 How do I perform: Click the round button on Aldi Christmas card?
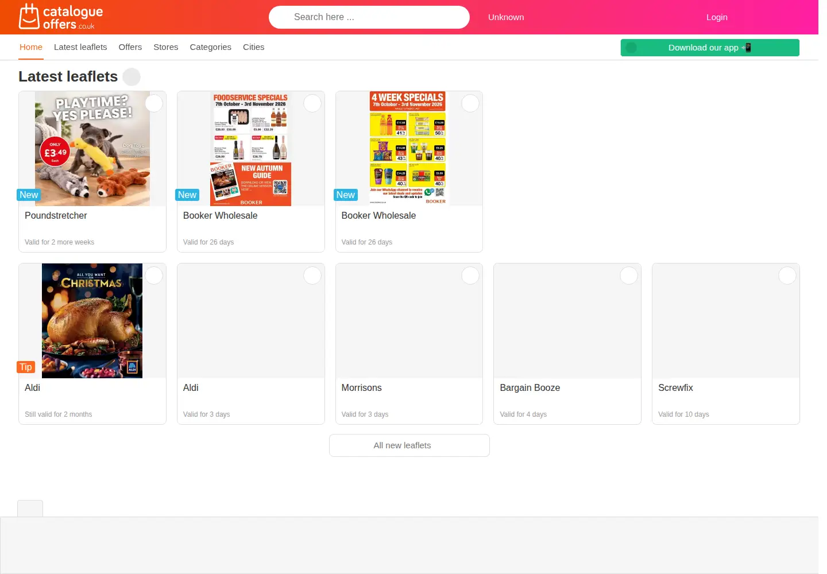click(x=154, y=276)
